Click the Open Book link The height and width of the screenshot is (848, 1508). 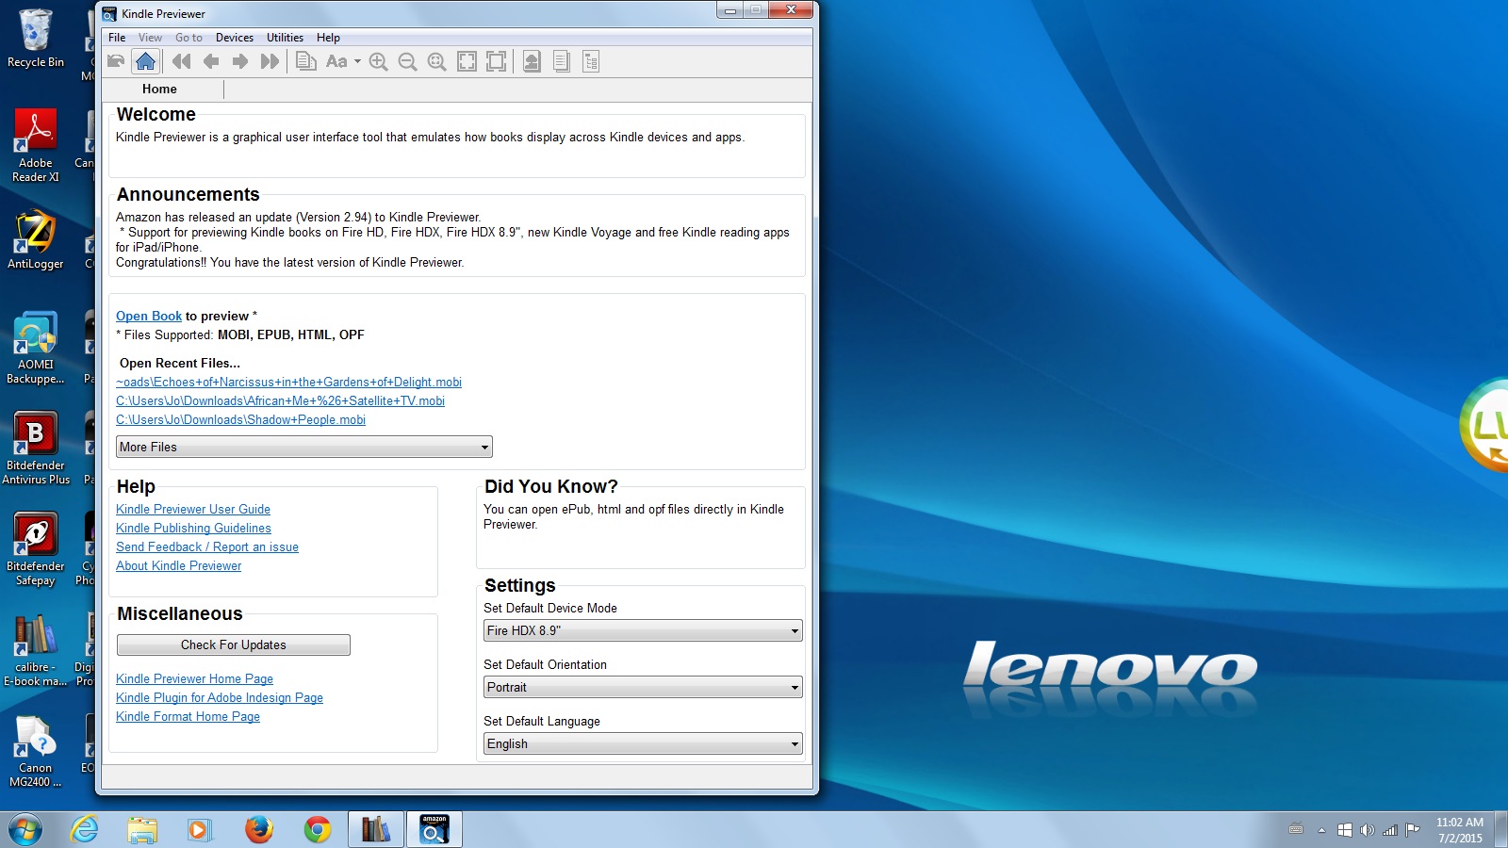[149, 317]
